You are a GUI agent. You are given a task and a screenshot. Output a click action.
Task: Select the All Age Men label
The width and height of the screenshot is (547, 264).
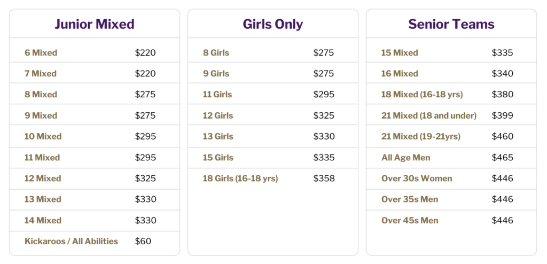(x=405, y=158)
